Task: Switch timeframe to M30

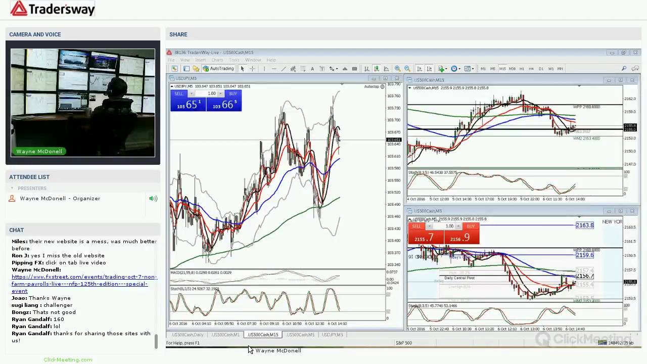Action: pos(512,68)
